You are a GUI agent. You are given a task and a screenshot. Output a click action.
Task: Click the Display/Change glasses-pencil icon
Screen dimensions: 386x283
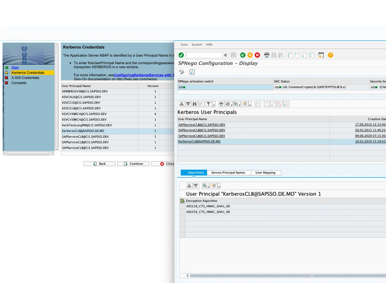[182, 72]
